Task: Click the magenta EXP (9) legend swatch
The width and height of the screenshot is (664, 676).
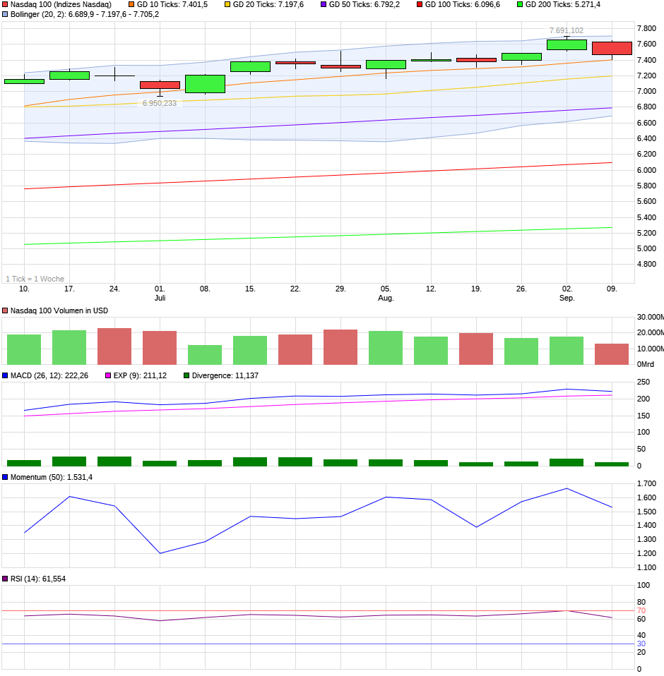Action: click(x=108, y=375)
